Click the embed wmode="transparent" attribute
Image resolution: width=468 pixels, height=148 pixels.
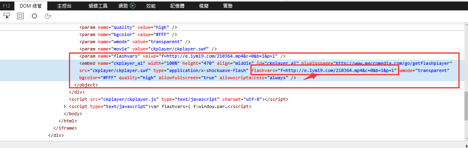coord(424,70)
